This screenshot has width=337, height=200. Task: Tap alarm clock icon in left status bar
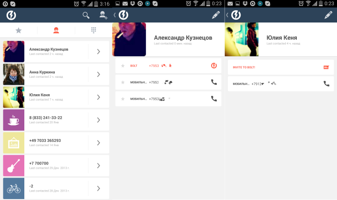click(76, 4)
